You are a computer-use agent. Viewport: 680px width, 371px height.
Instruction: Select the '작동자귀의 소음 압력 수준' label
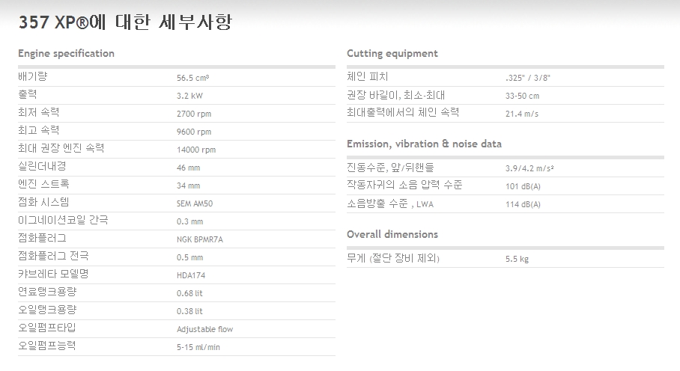(404, 185)
